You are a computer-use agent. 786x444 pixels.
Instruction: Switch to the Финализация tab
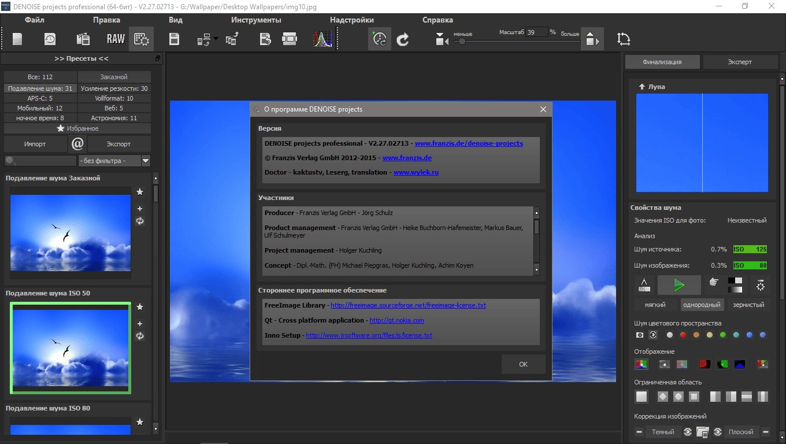pos(662,62)
